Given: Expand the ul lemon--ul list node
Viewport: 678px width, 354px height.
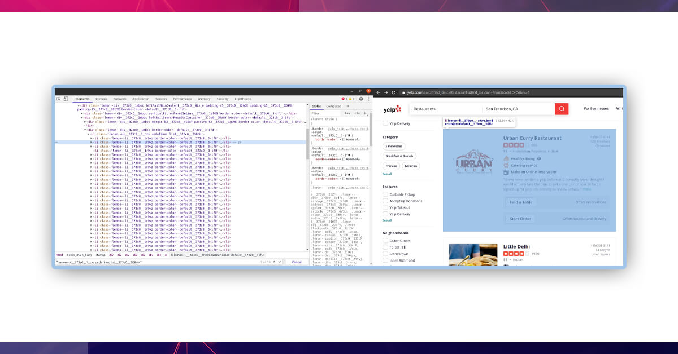Looking at the screenshot, I should tap(88, 134).
